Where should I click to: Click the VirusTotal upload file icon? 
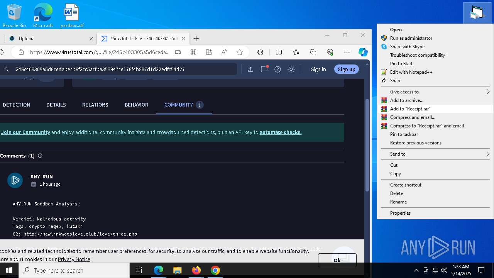click(x=250, y=69)
